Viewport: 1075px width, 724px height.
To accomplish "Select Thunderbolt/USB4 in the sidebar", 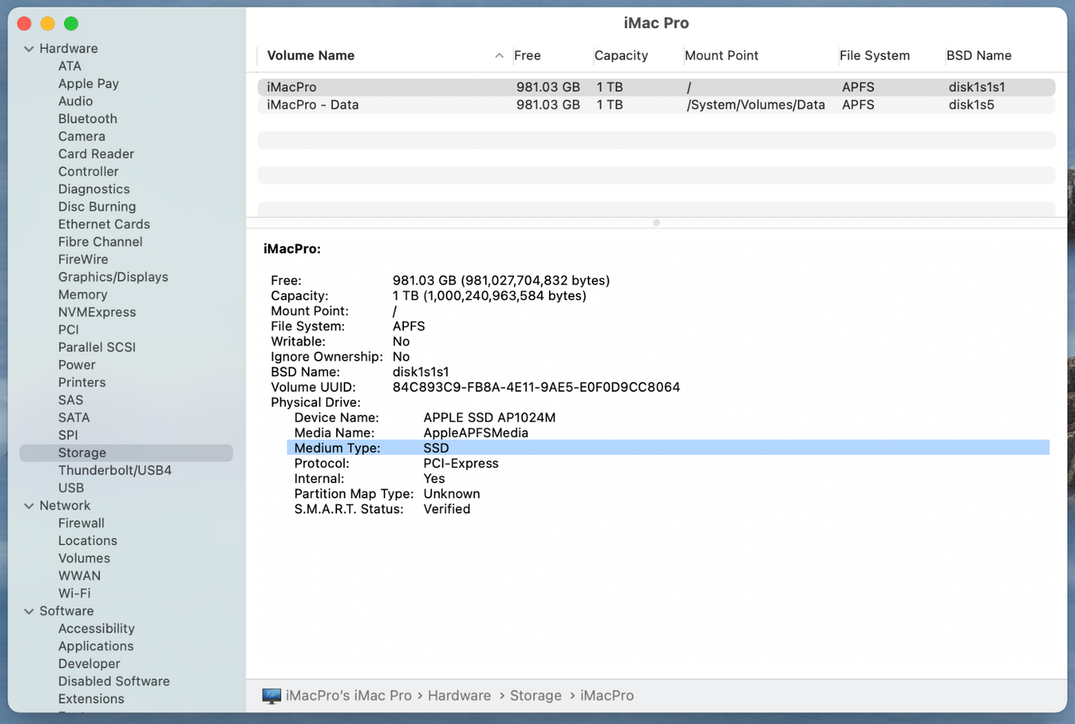I will [x=115, y=471].
